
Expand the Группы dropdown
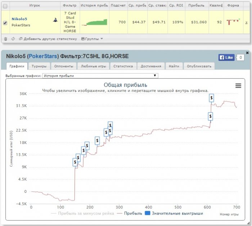(92, 39)
